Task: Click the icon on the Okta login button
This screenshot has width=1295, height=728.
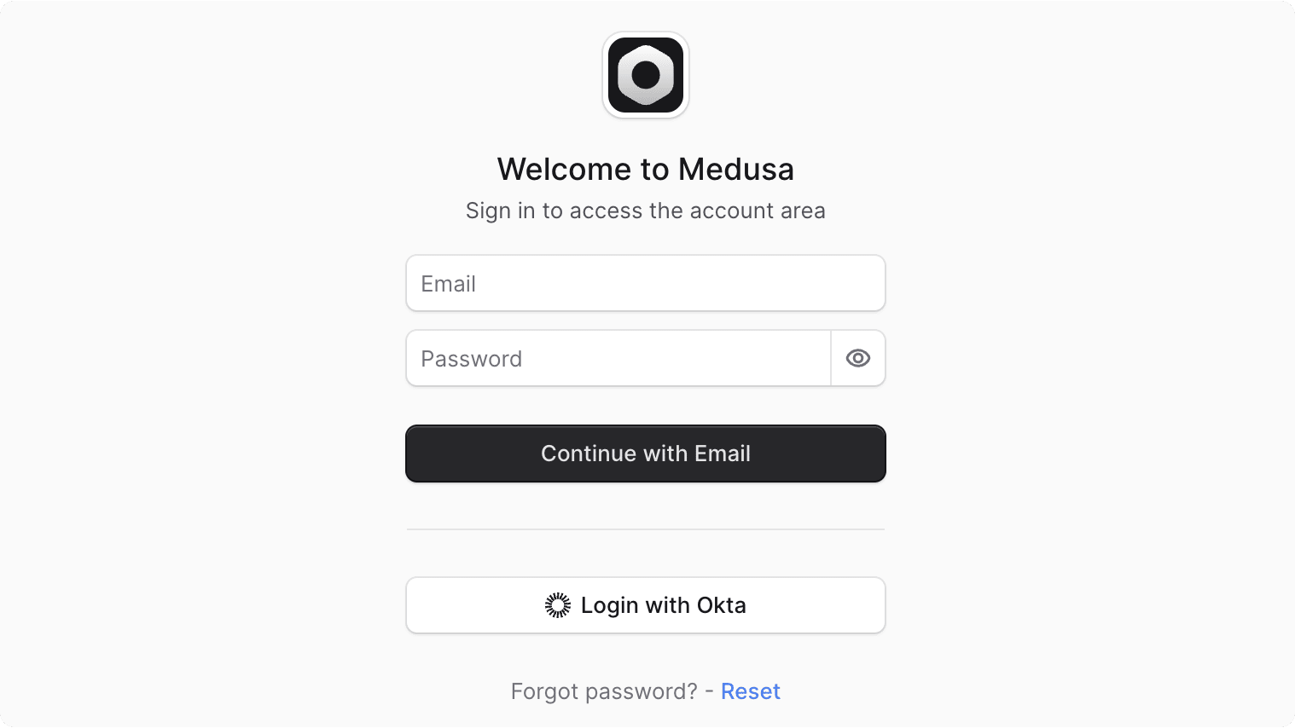Action: pyautogui.click(x=558, y=604)
